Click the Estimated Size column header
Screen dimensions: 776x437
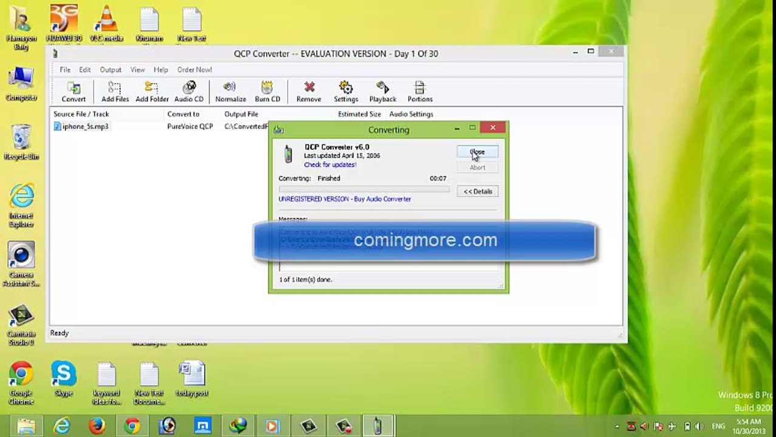pyautogui.click(x=359, y=114)
